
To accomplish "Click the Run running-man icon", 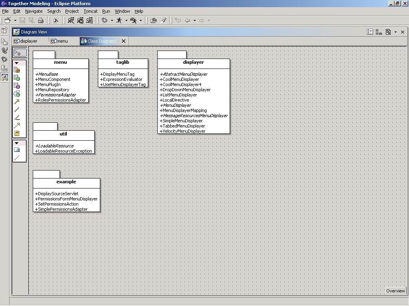I will (119, 20).
